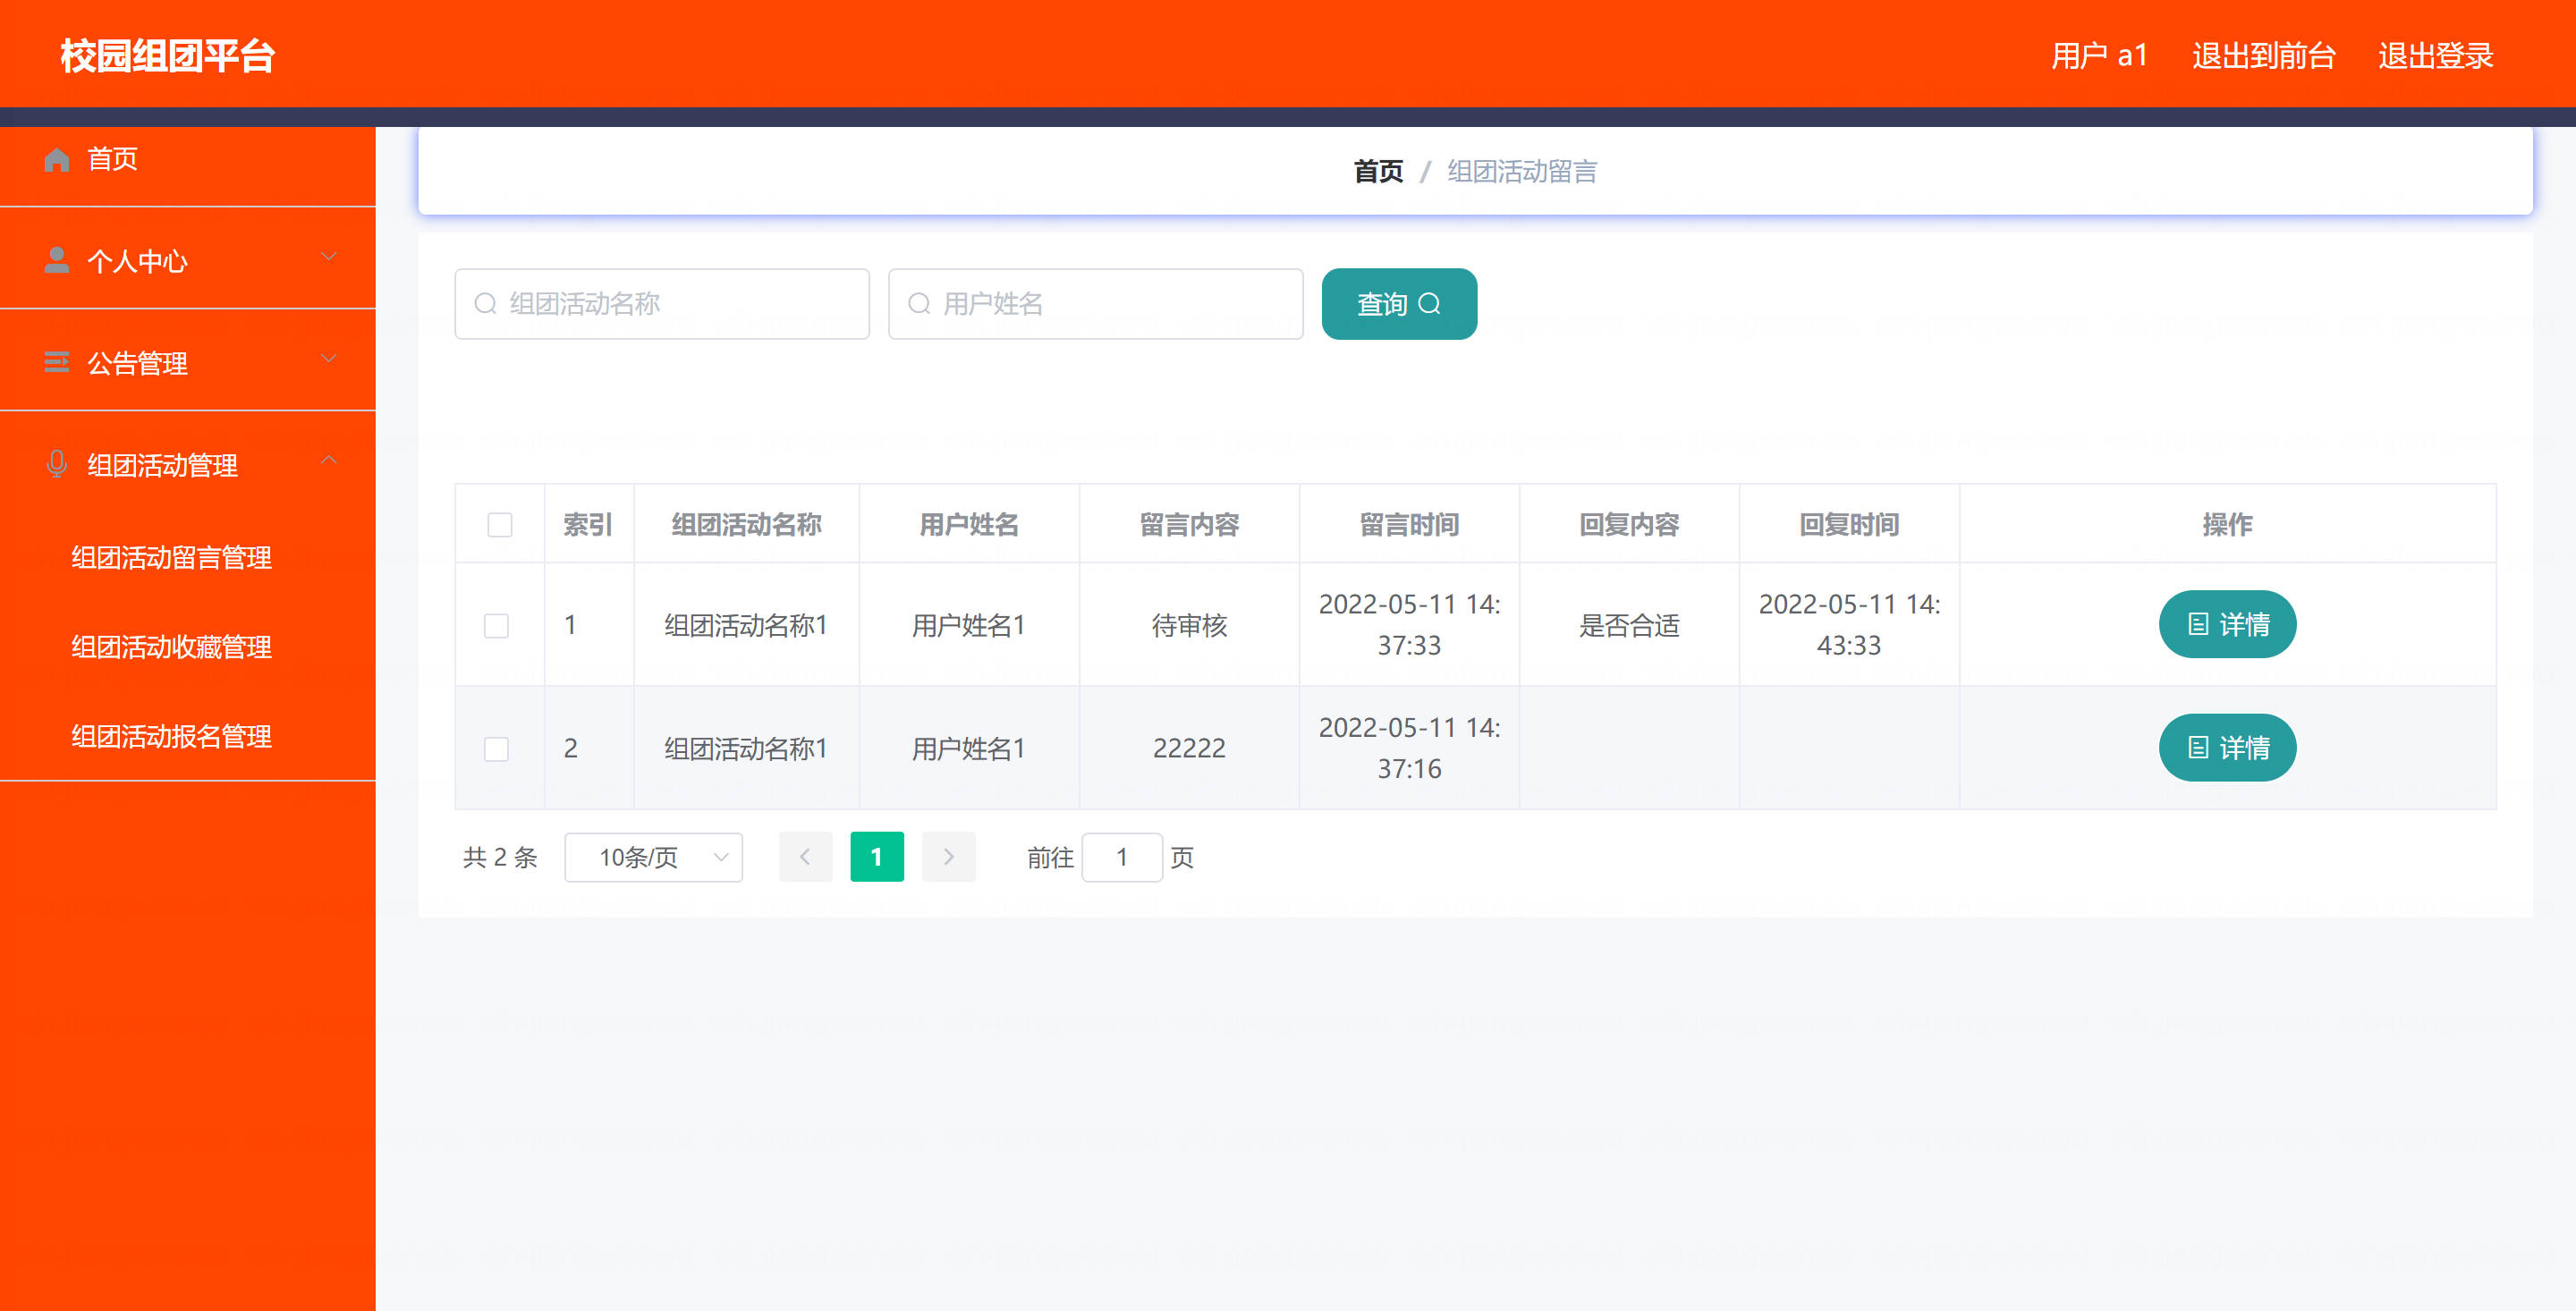Click 2022-05-11 14:37:33 message time cell

point(1409,625)
